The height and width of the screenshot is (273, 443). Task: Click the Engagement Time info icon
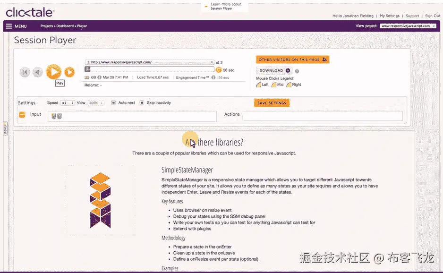(x=213, y=77)
